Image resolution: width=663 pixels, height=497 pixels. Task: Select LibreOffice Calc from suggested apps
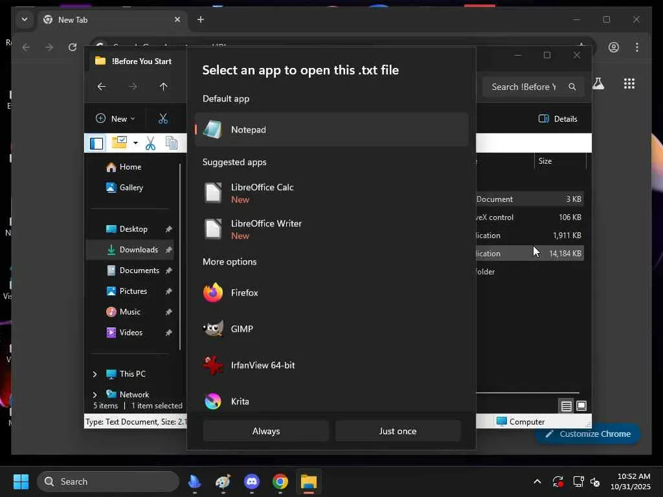tap(331, 193)
